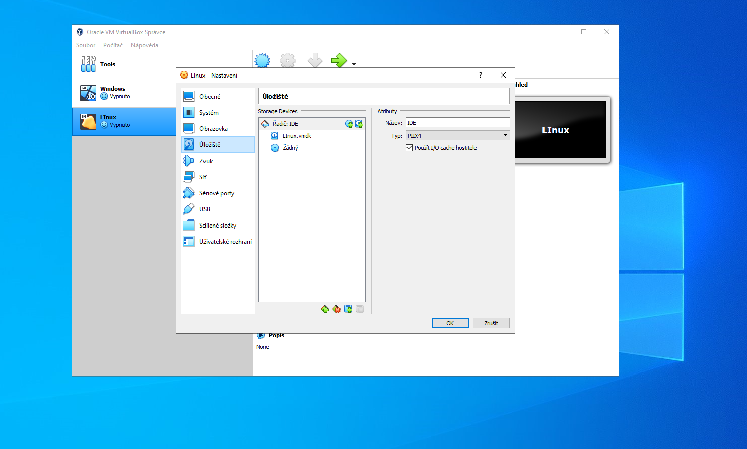
Task: Click the Název field containing IDE
Action: 458,123
